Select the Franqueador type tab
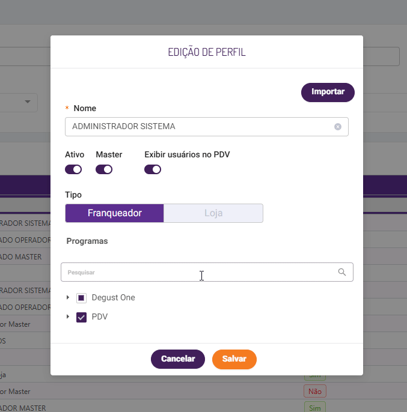Image resolution: width=407 pixels, height=412 pixels. 114,213
